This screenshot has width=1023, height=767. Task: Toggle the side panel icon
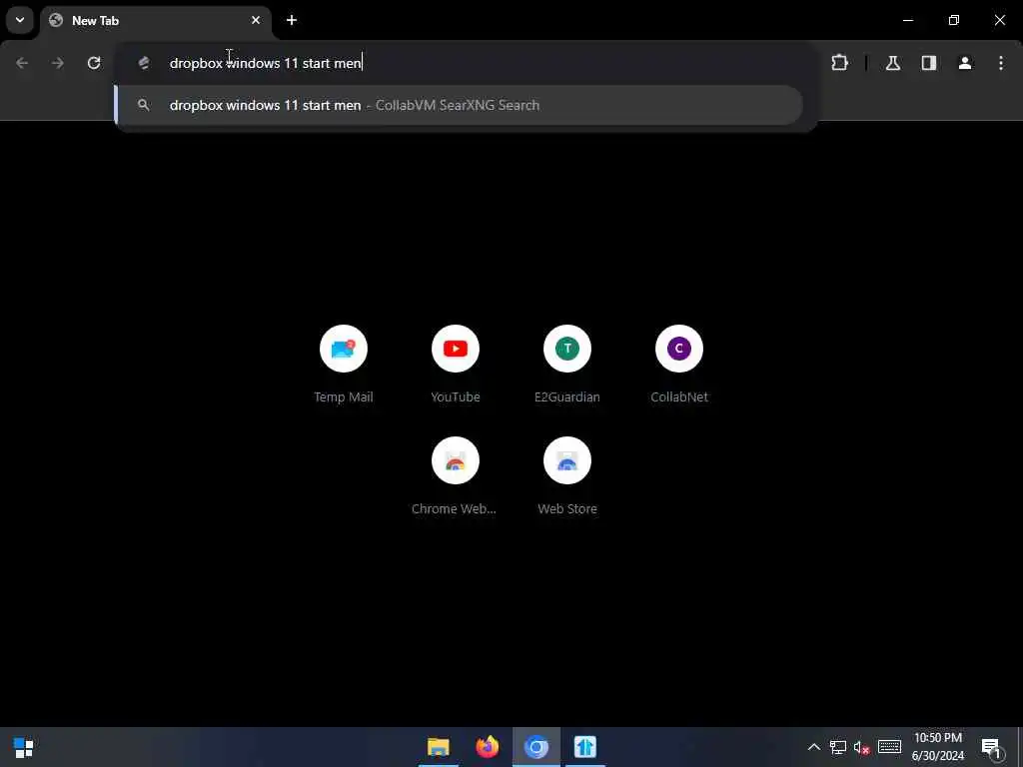(x=929, y=63)
